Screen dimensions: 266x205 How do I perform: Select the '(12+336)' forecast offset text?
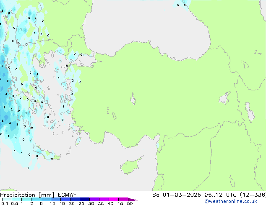(253, 195)
